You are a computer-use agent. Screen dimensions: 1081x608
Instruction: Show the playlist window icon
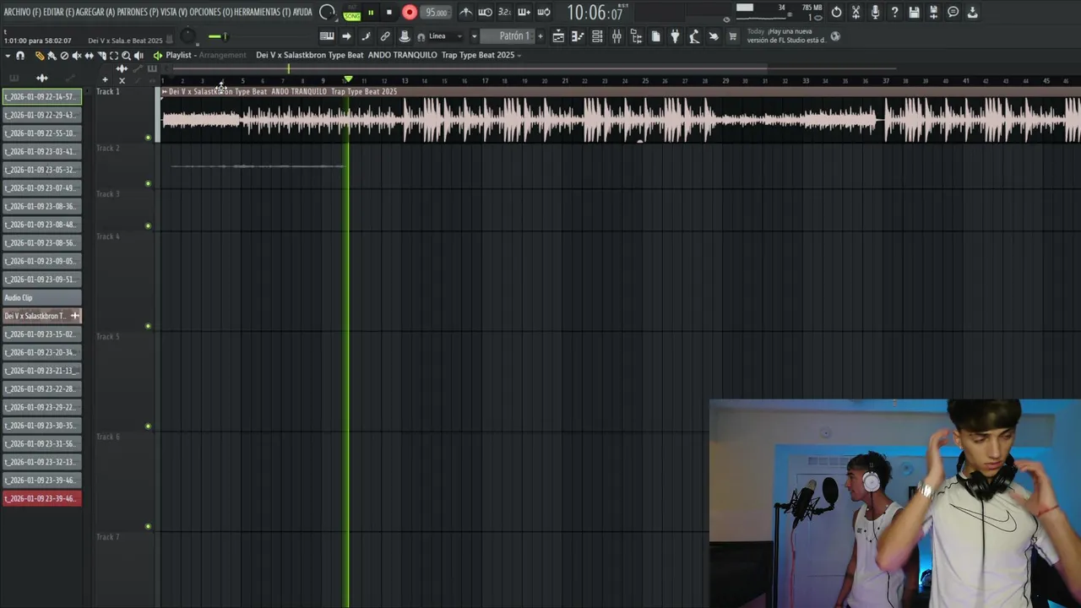click(x=558, y=36)
